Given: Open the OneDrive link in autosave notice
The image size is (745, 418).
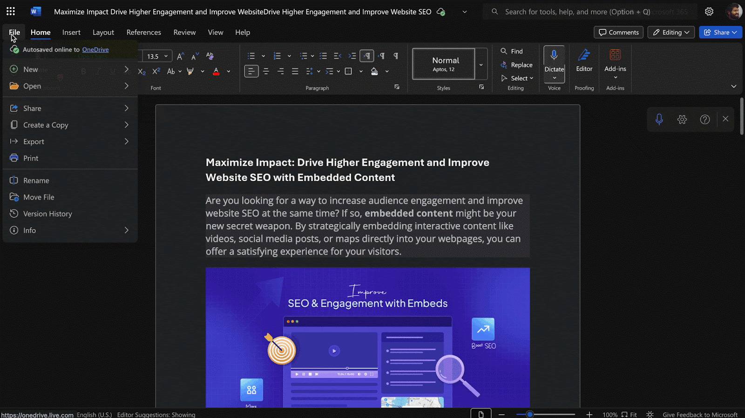Looking at the screenshot, I should click(x=95, y=49).
